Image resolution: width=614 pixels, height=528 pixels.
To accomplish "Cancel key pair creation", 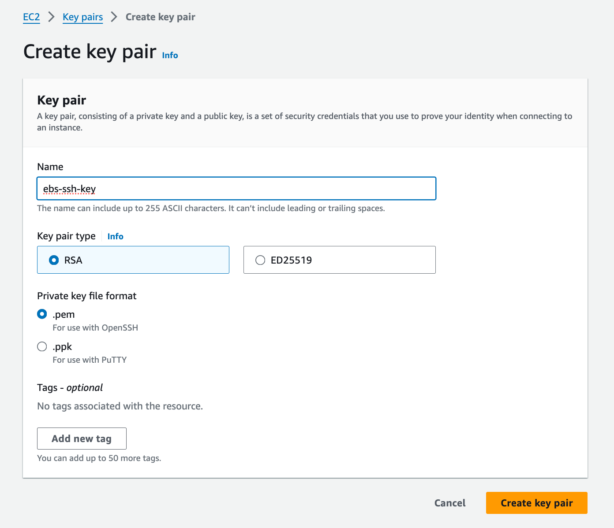I will point(450,503).
